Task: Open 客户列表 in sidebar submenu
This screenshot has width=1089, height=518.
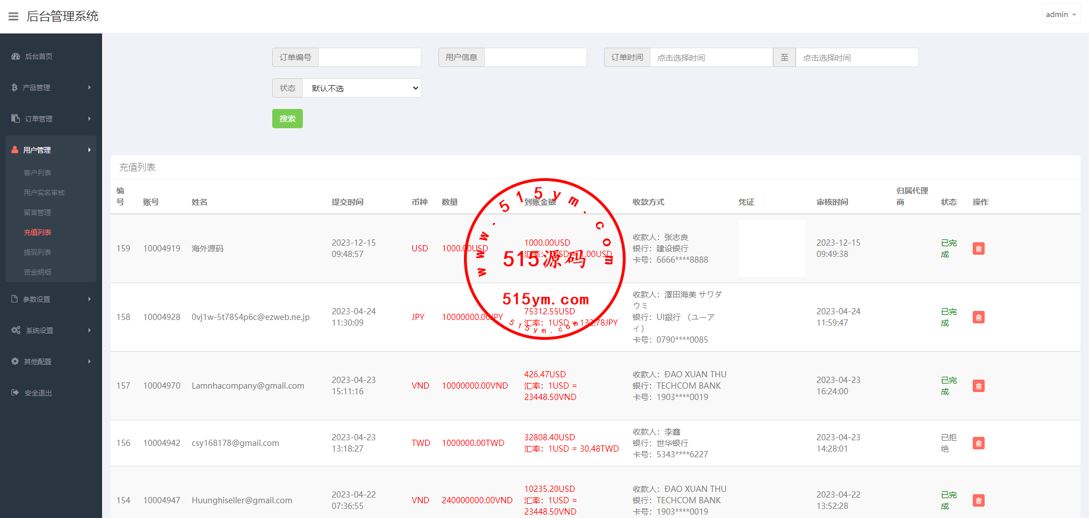Action: [x=37, y=172]
